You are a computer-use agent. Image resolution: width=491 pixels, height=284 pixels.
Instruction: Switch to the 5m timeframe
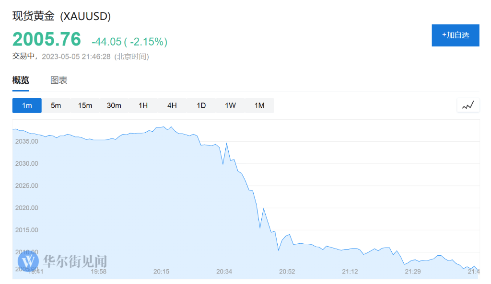click(x=56, y=105)
